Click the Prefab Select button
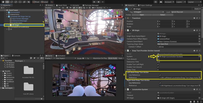This screenshot has width=203, height=103. pyautogui.click(x=163, y=15)
